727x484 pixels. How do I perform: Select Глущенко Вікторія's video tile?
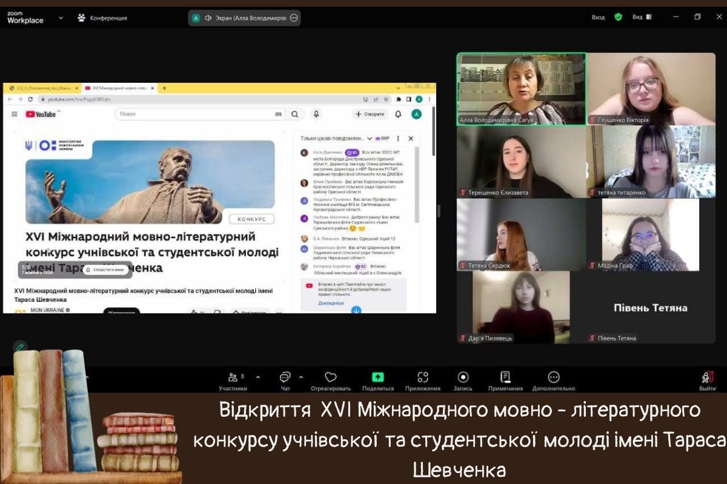tap(651, 89)
